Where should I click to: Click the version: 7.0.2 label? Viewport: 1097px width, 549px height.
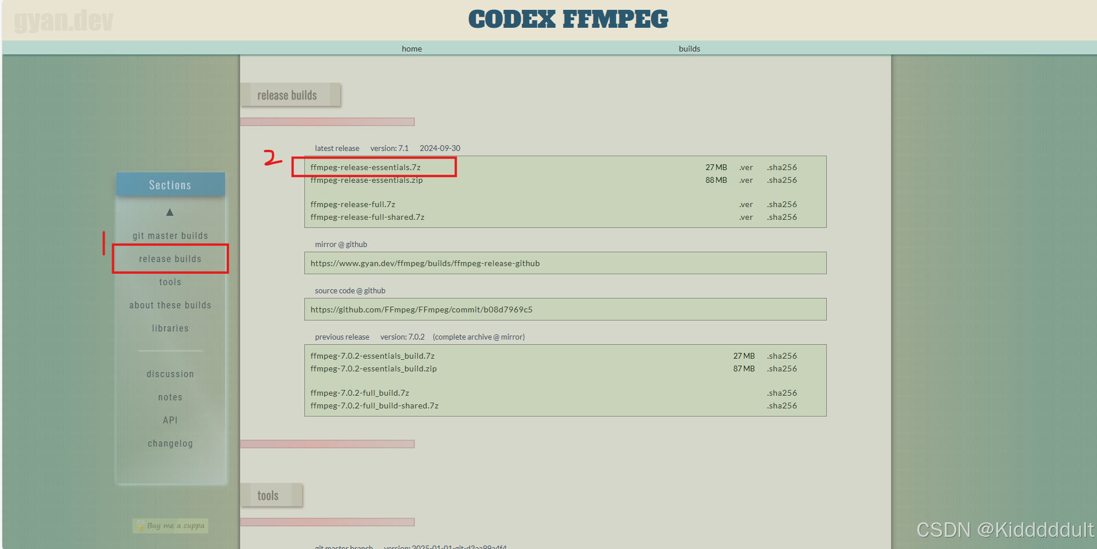402,337
